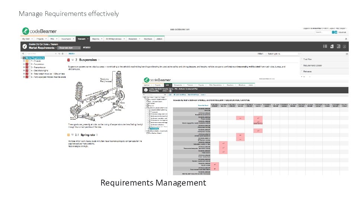The width and height of the screenshot is (357, 200).
Task: Open the Wiki tab in Traceability window
Action: coord(168,85)
